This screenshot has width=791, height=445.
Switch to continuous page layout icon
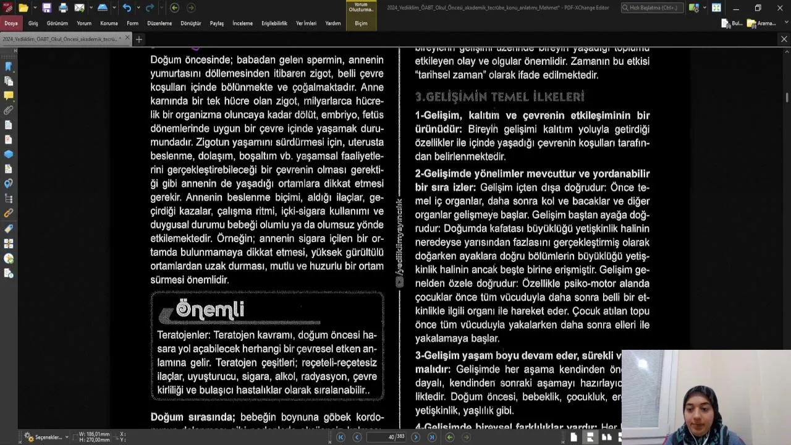coord(590,437)
